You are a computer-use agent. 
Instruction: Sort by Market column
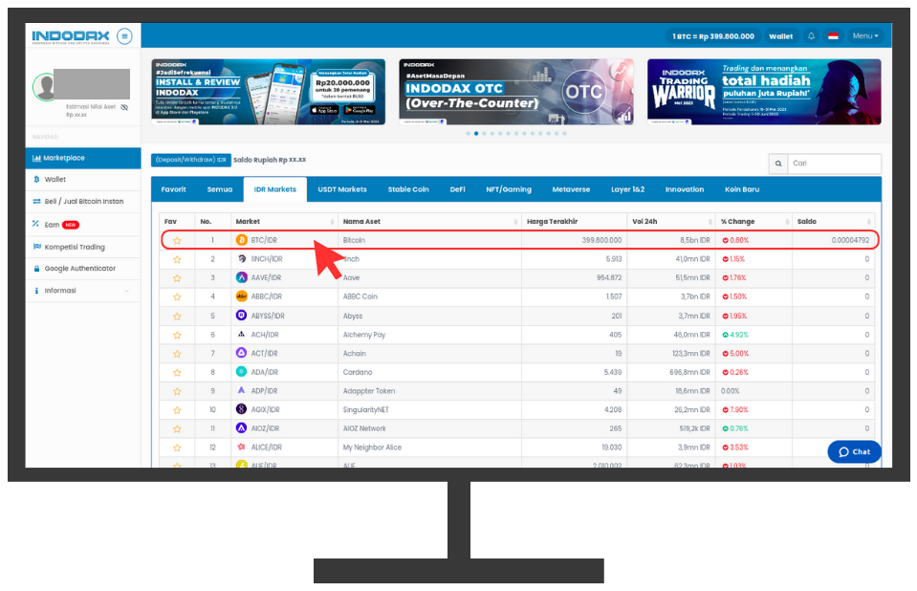[x=284, y=221]
